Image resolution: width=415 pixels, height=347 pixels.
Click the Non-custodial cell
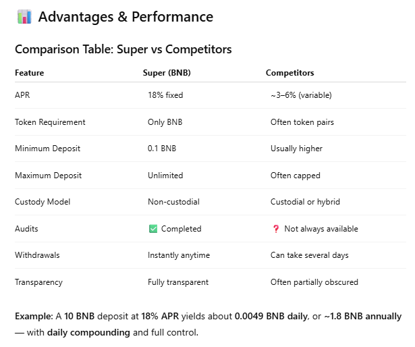click(173, 202)
